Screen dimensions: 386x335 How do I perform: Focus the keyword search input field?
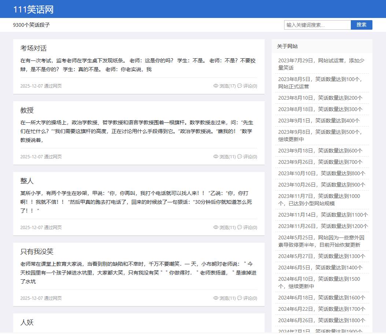click(317, 25)
